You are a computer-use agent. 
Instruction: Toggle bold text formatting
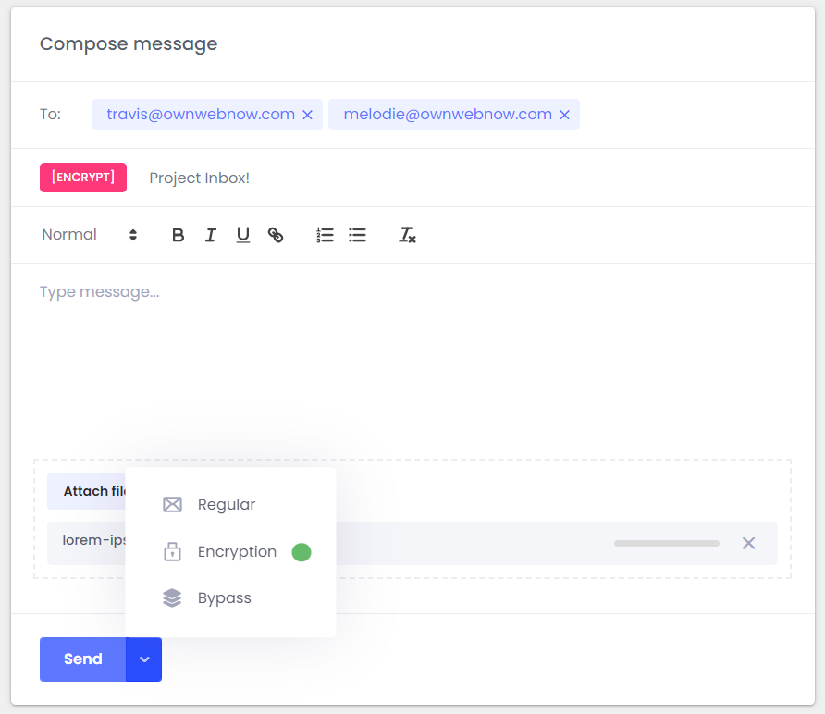pos(179,235)
